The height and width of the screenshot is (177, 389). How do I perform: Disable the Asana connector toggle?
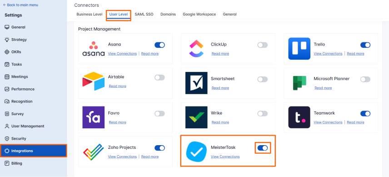(160, 45)
